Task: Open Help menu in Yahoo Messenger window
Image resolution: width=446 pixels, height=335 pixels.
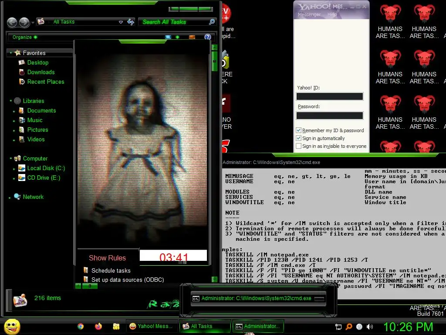Action: pos(332,14)
